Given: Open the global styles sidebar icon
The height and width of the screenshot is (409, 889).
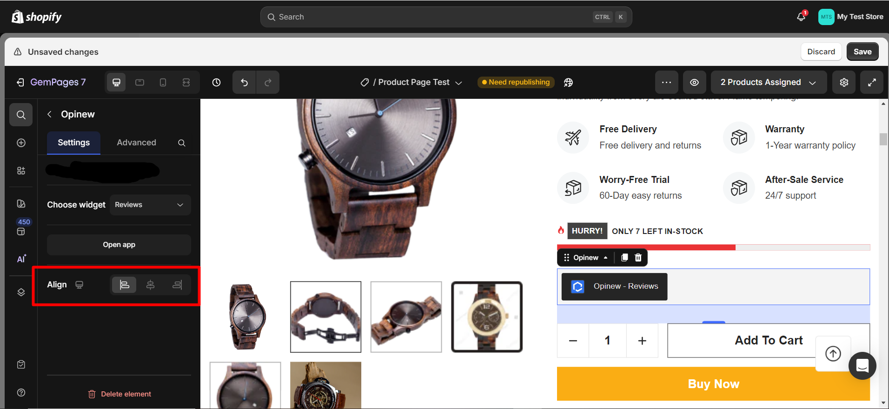Looking at the screenshot, I should coord(21,203).
